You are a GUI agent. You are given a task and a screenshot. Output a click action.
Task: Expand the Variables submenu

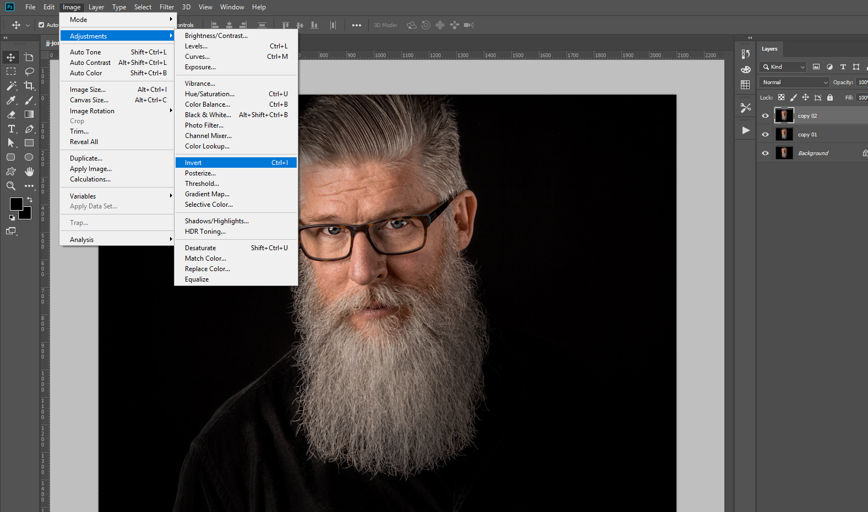[x=117, y=196]
